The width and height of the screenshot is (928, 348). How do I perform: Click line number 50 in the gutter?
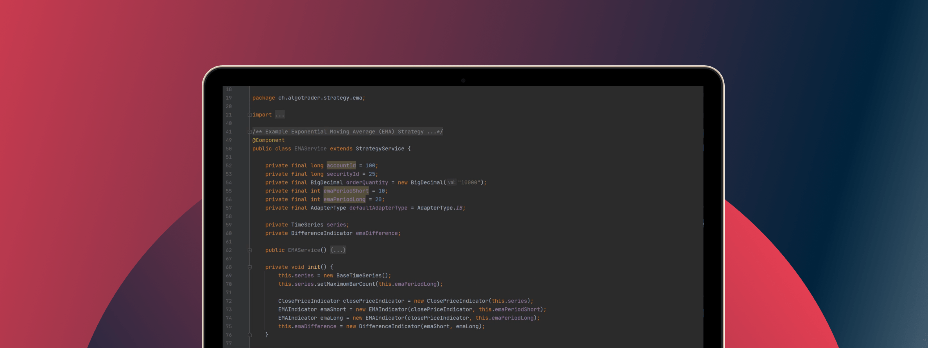(228, 148)
